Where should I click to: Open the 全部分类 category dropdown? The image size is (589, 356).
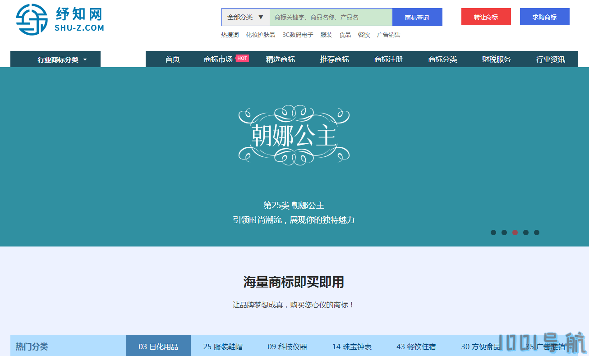245,17
